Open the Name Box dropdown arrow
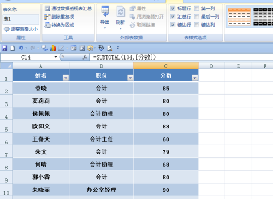273x199 pixels. 56,57
